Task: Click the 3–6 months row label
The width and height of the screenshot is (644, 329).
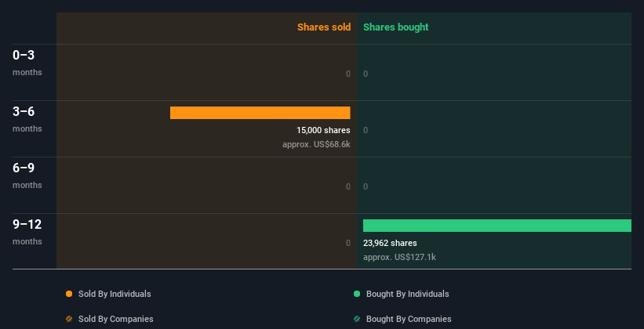Action: click(x=27, y=119)
